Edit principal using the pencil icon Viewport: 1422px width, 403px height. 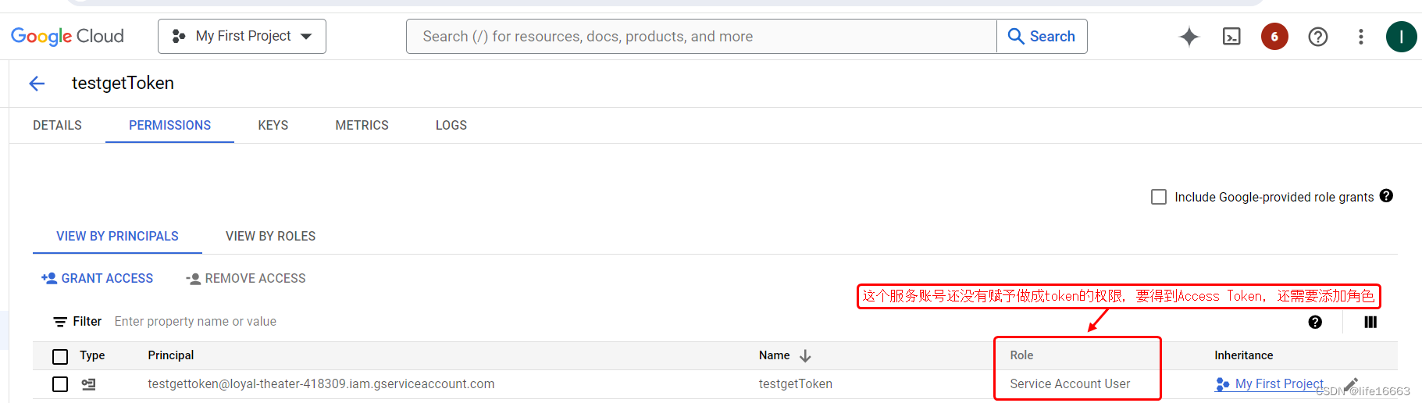click(x=1352, y=383)
